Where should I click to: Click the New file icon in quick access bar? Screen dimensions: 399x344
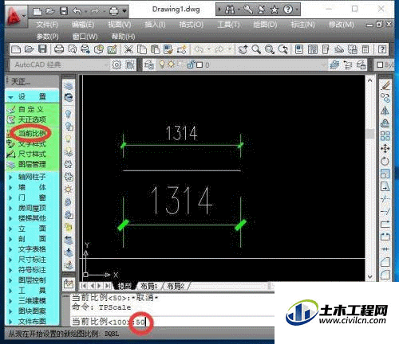point(38,11)
